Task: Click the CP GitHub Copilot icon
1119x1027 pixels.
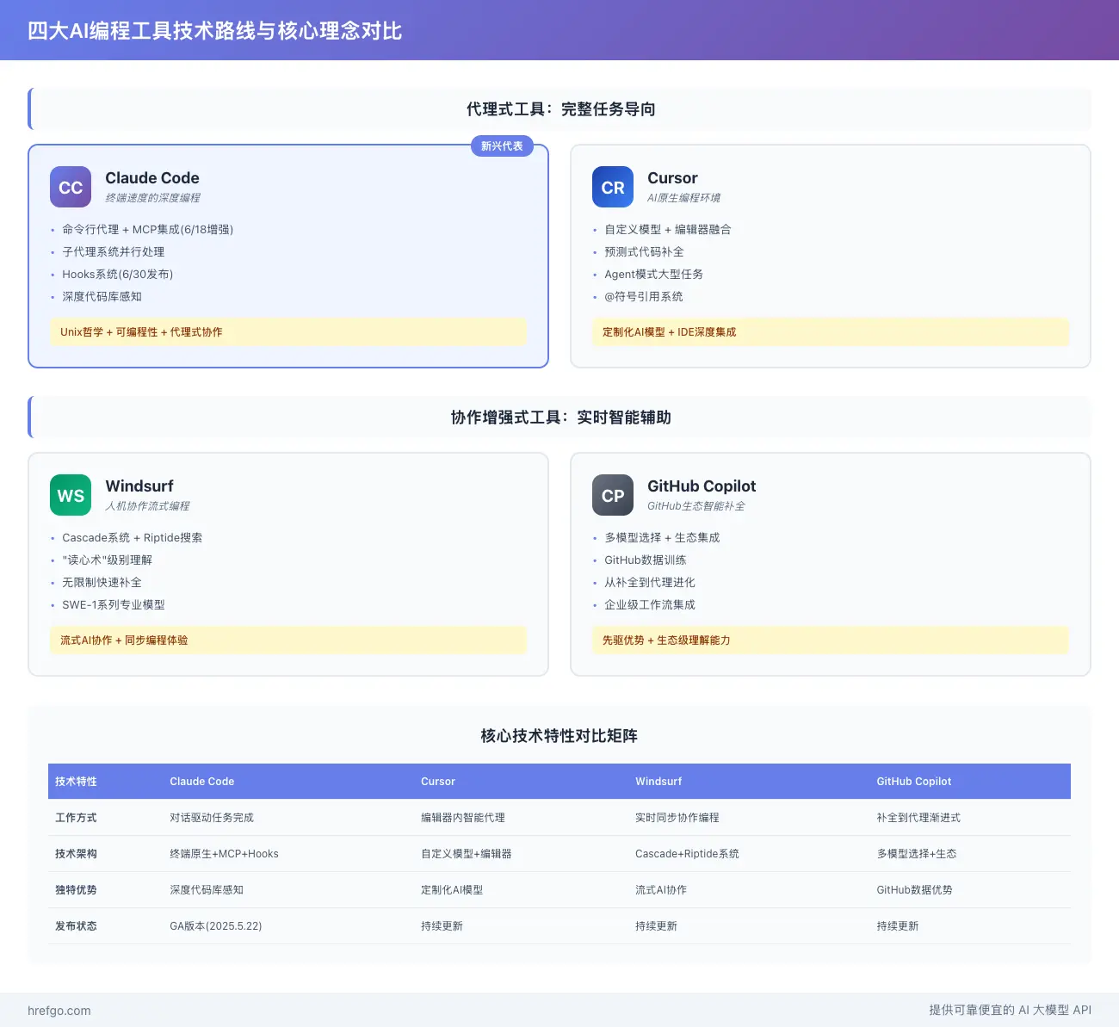Action: click(613, 495)
